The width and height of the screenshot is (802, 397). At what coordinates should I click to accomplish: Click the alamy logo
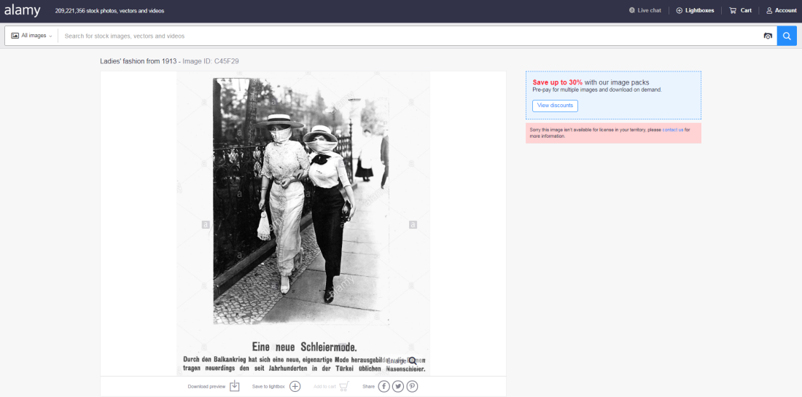(x=22, y=10)
